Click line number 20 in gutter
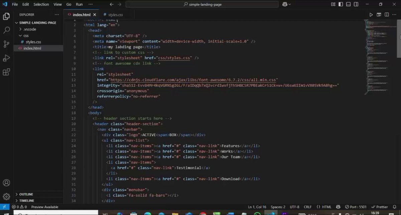The image size is (401, 215). point(74,124)
